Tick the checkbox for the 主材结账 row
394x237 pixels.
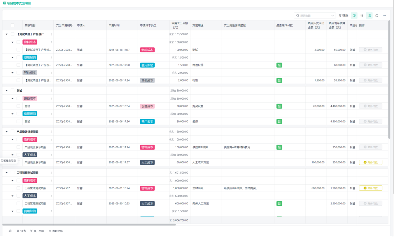coord(18,188)
